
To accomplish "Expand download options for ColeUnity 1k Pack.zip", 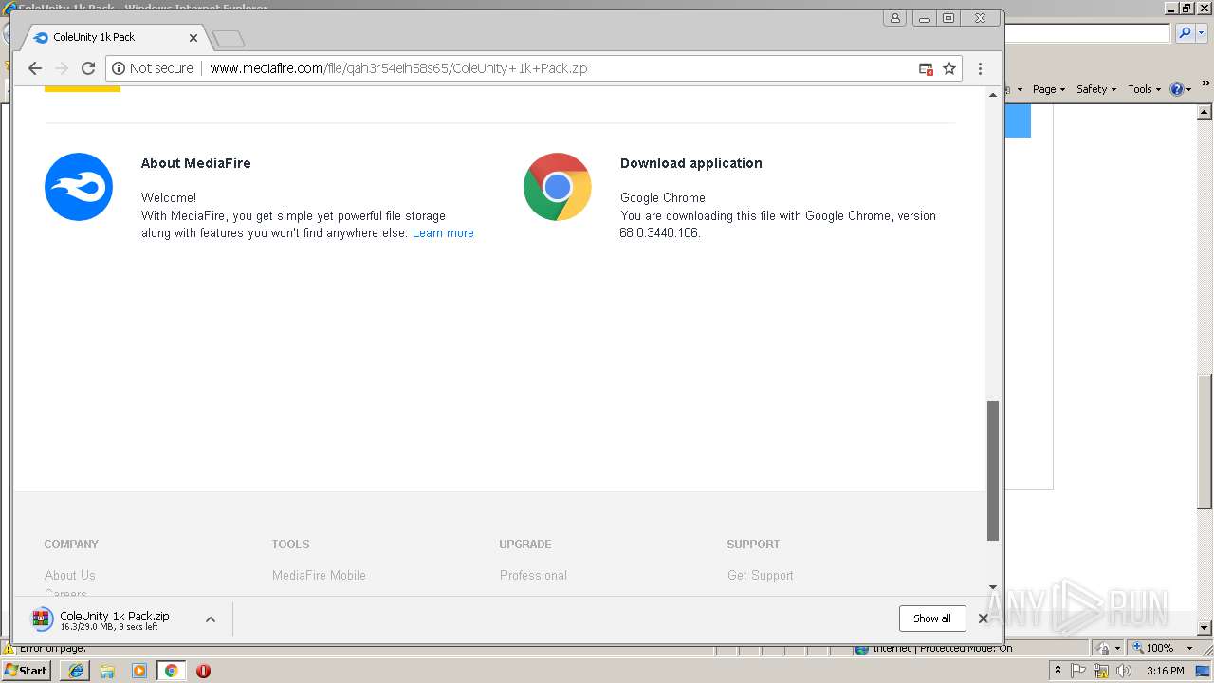I will point(211,619).
